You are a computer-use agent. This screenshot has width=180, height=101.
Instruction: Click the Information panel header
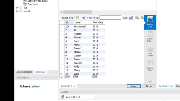point(37,77)
